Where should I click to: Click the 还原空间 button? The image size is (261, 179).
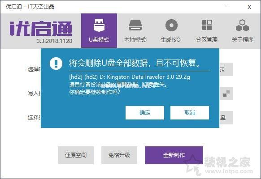point(76,155)
